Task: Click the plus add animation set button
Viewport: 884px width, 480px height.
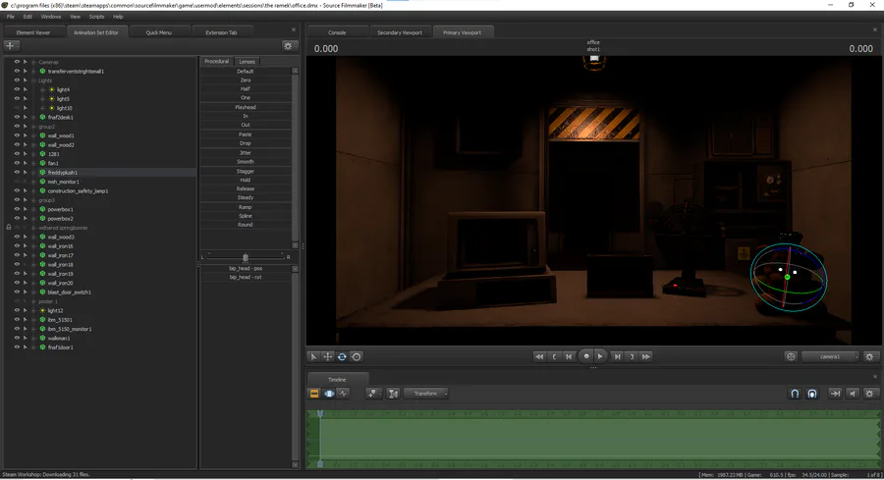Action: [x=10, y=45]
